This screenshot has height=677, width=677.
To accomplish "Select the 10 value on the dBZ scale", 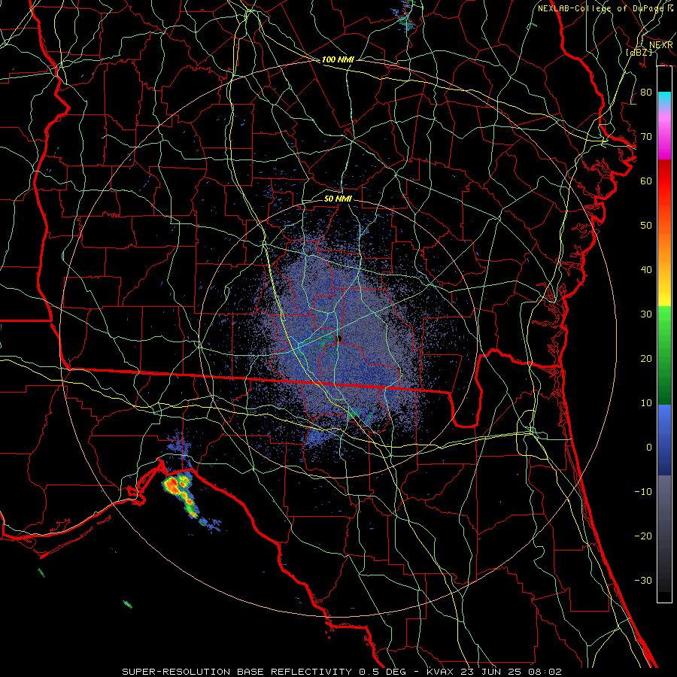I will [x=646, y=403].
